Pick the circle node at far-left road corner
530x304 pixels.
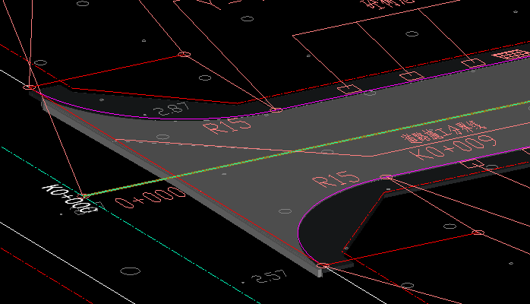[x=29, y=87]
